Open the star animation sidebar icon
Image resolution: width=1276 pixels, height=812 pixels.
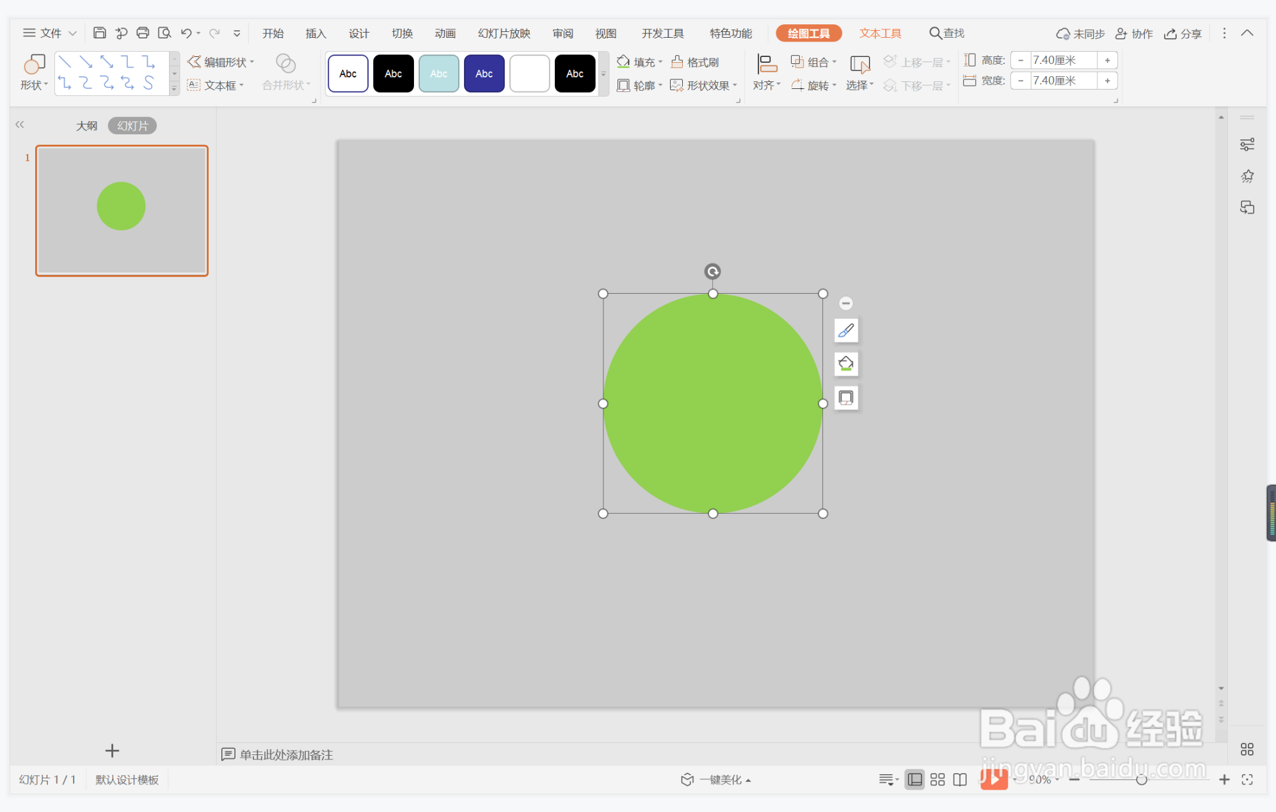[x=1247, y=176]
